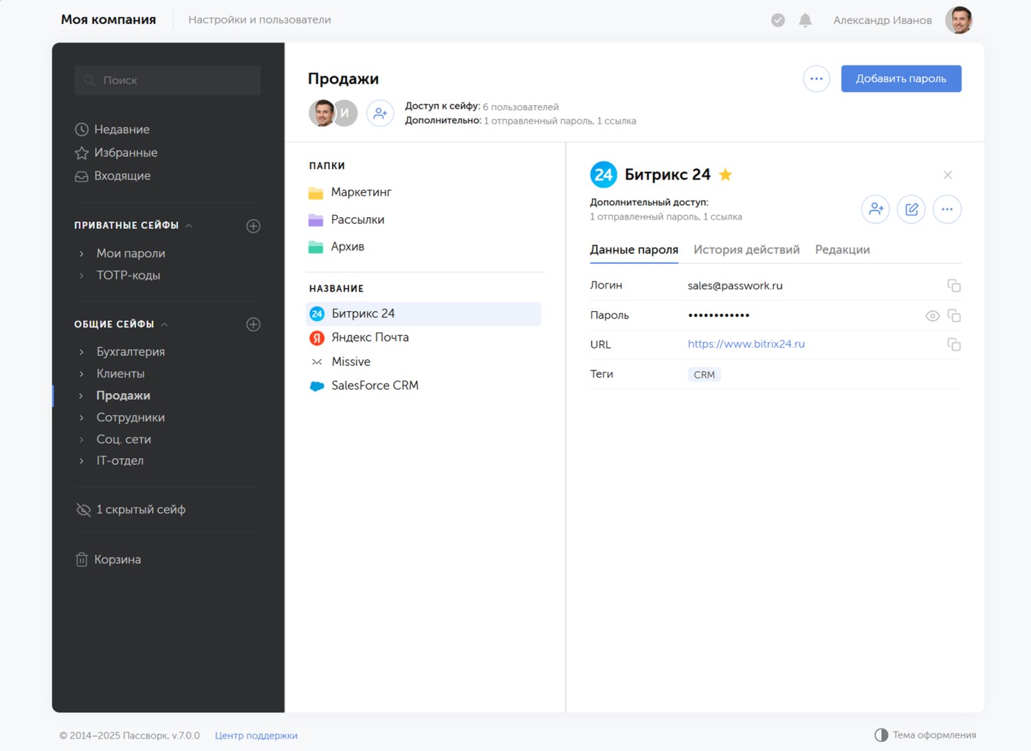This screenshot has width=1031, height=751.
Task: Switch to История действий tab
Action: (x=746, y=249)
